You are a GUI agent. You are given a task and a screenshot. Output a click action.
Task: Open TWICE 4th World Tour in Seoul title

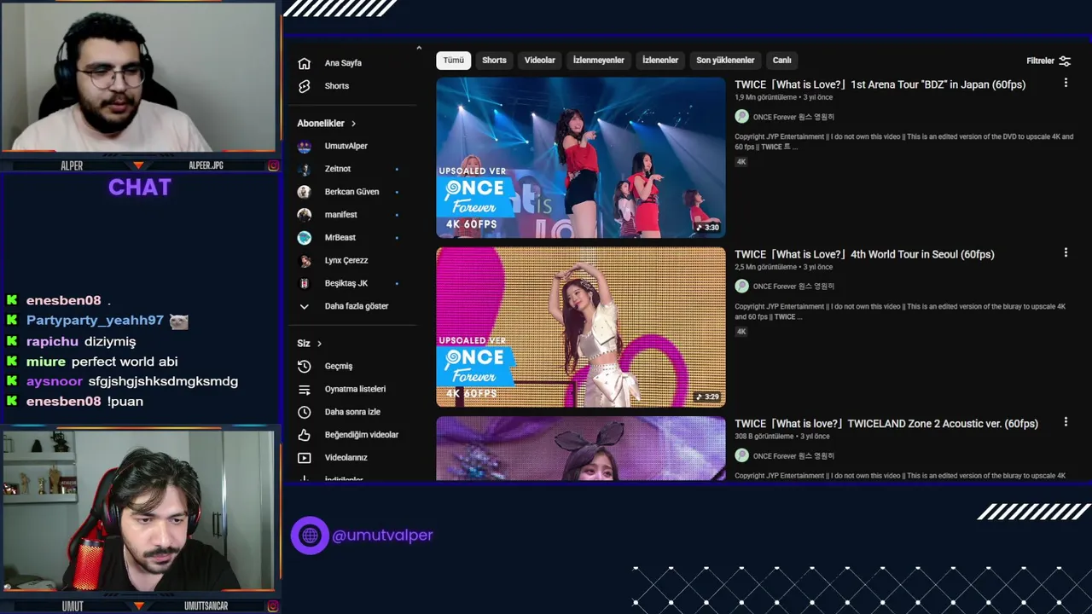(x=864, y=254)
